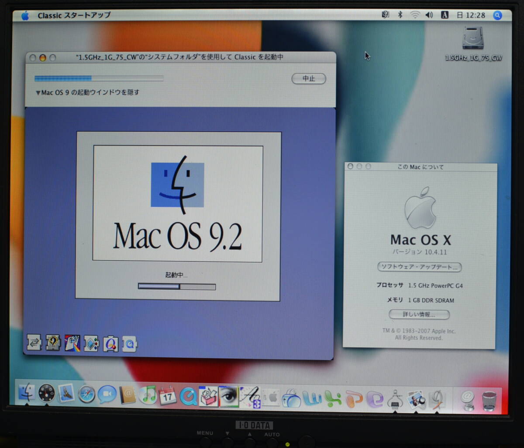Open the 1.5GHz_1G_75_CW hard disk icon

coord(473,38)
